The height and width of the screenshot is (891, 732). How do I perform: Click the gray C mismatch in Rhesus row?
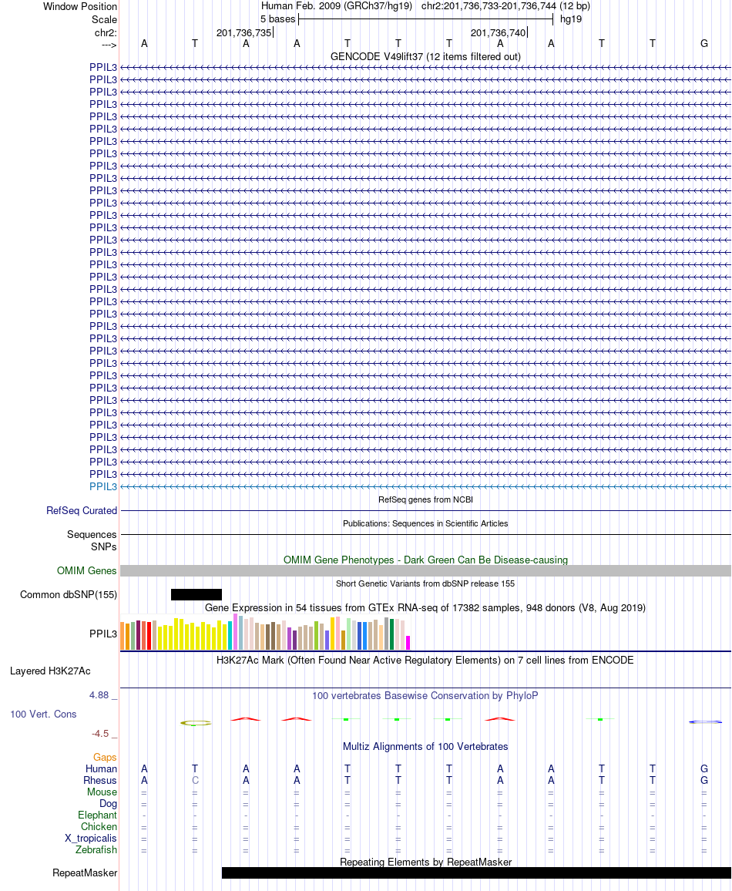point(196,781)
